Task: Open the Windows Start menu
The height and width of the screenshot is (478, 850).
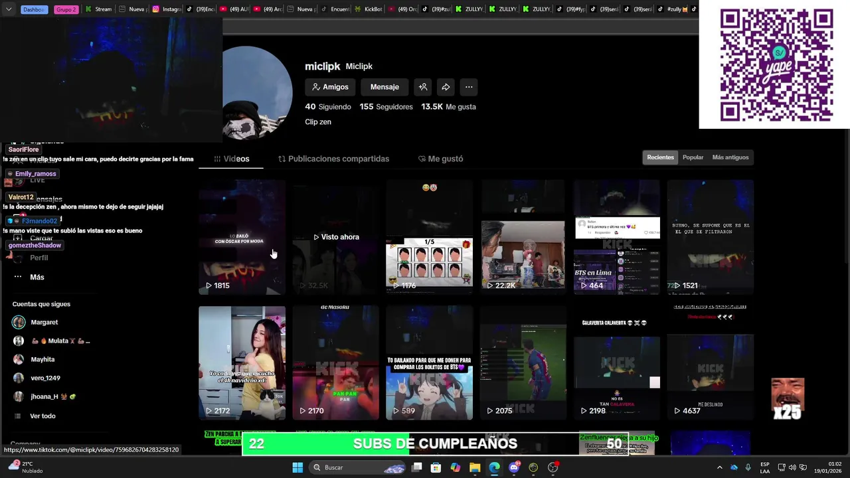Action: coord(297,467)
